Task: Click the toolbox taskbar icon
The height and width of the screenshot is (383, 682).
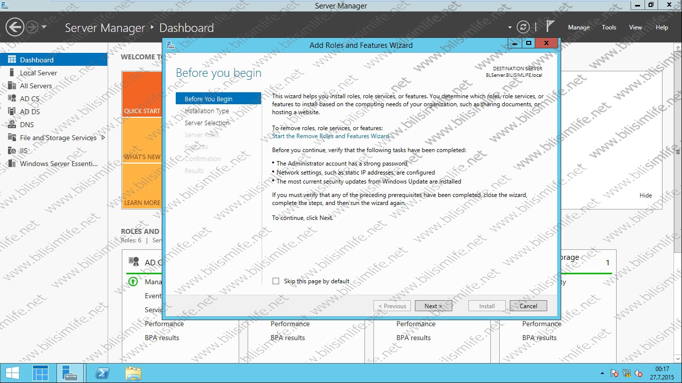Action: 70,373
